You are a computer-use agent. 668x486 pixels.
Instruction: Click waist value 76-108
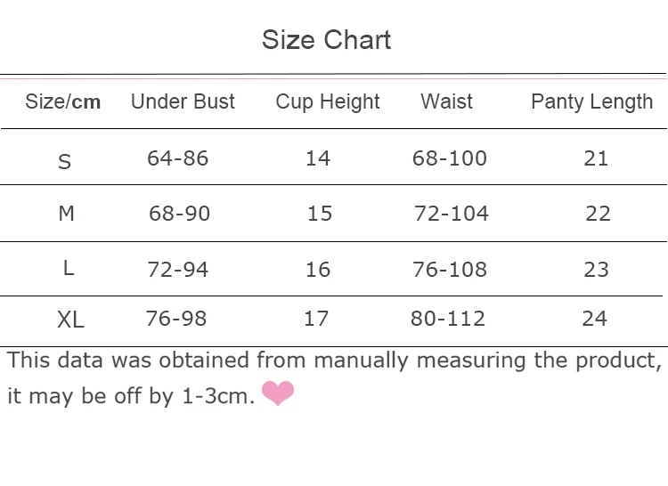(x=450, y=270)
